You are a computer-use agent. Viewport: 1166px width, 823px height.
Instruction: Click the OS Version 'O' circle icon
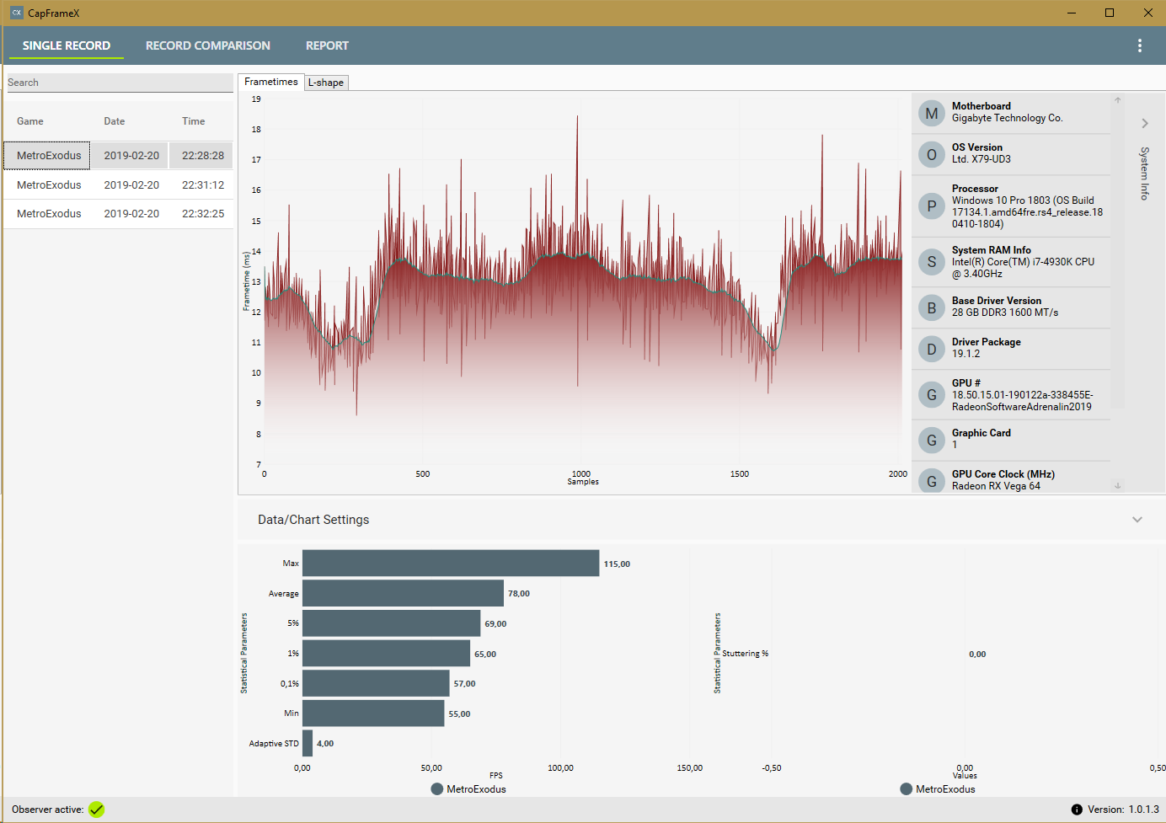click(932, 154)
